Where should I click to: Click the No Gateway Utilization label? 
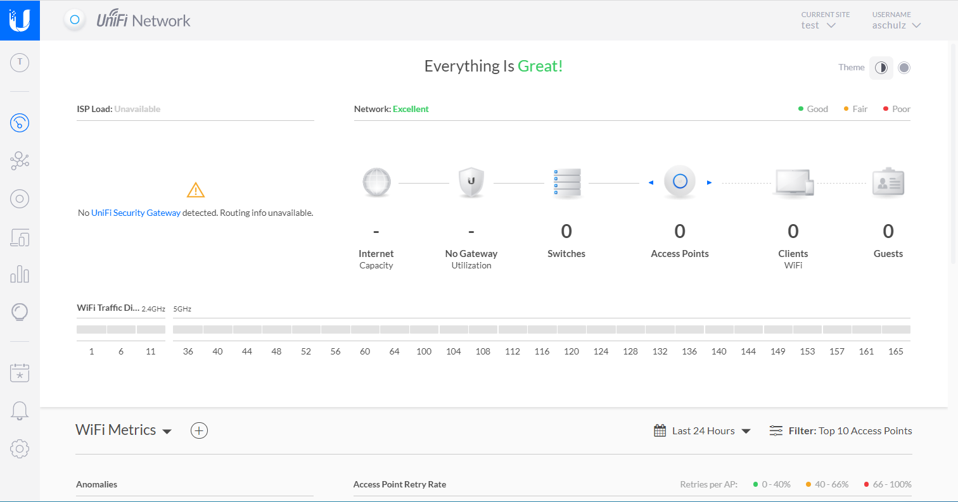[471, 259]
